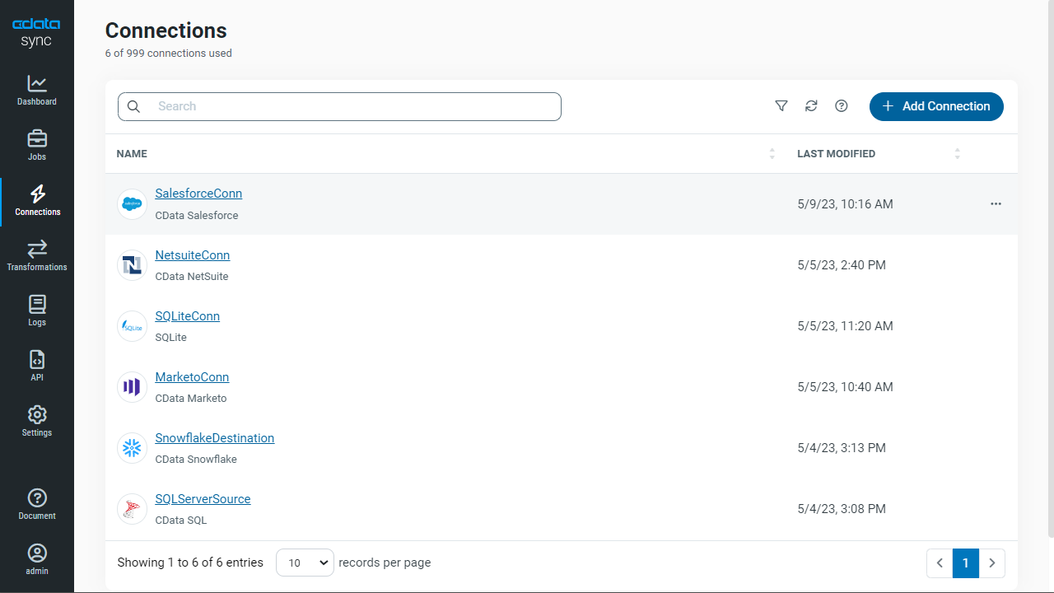Click the Salesforce cloud logo icon
Image resolution: width=1054 pixels, height=593 pixels.
[x=132, y=204]
